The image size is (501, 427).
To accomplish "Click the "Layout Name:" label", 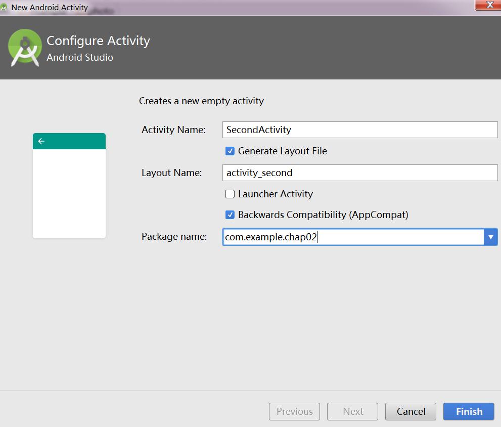I will coord(171,173).
